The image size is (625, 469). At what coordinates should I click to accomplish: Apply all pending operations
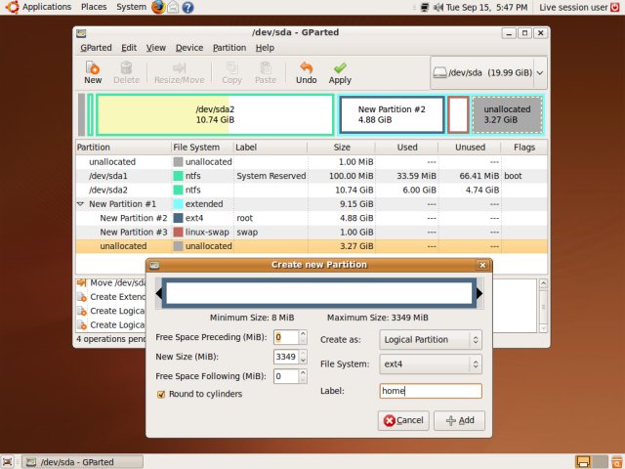(340, 73)
